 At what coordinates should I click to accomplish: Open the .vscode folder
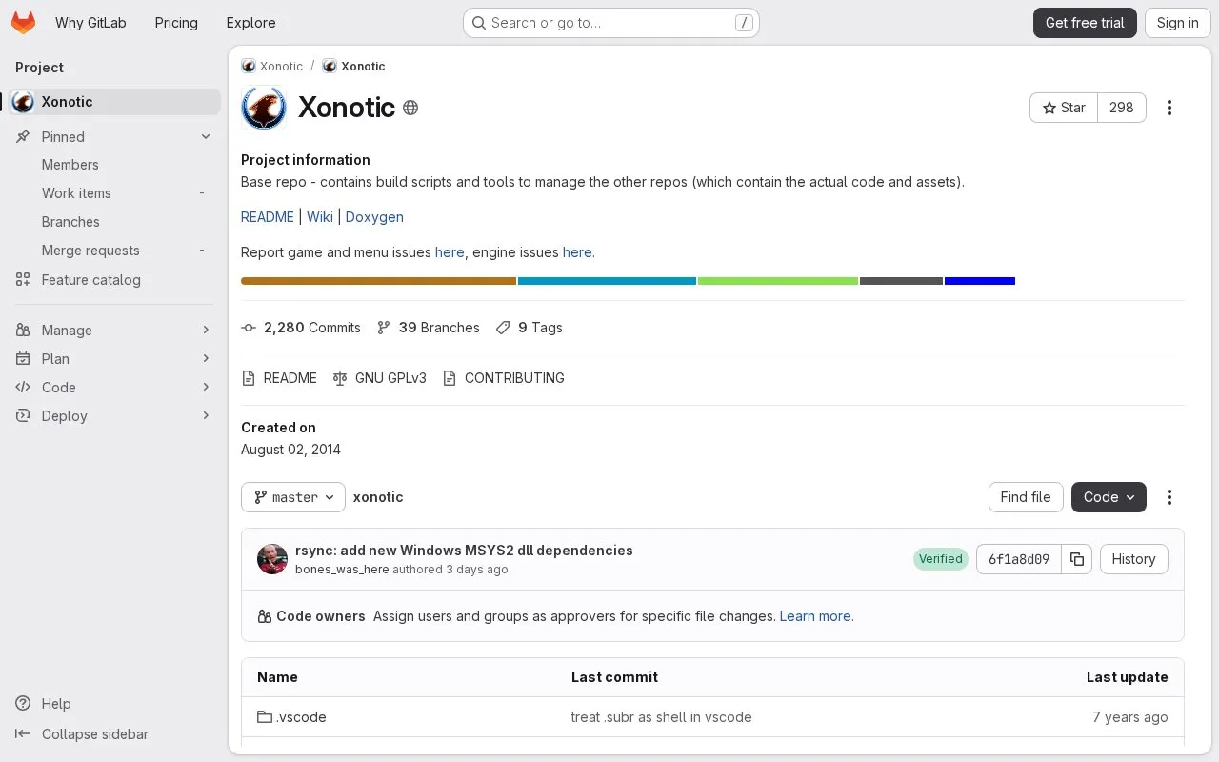tap(301, 717)
